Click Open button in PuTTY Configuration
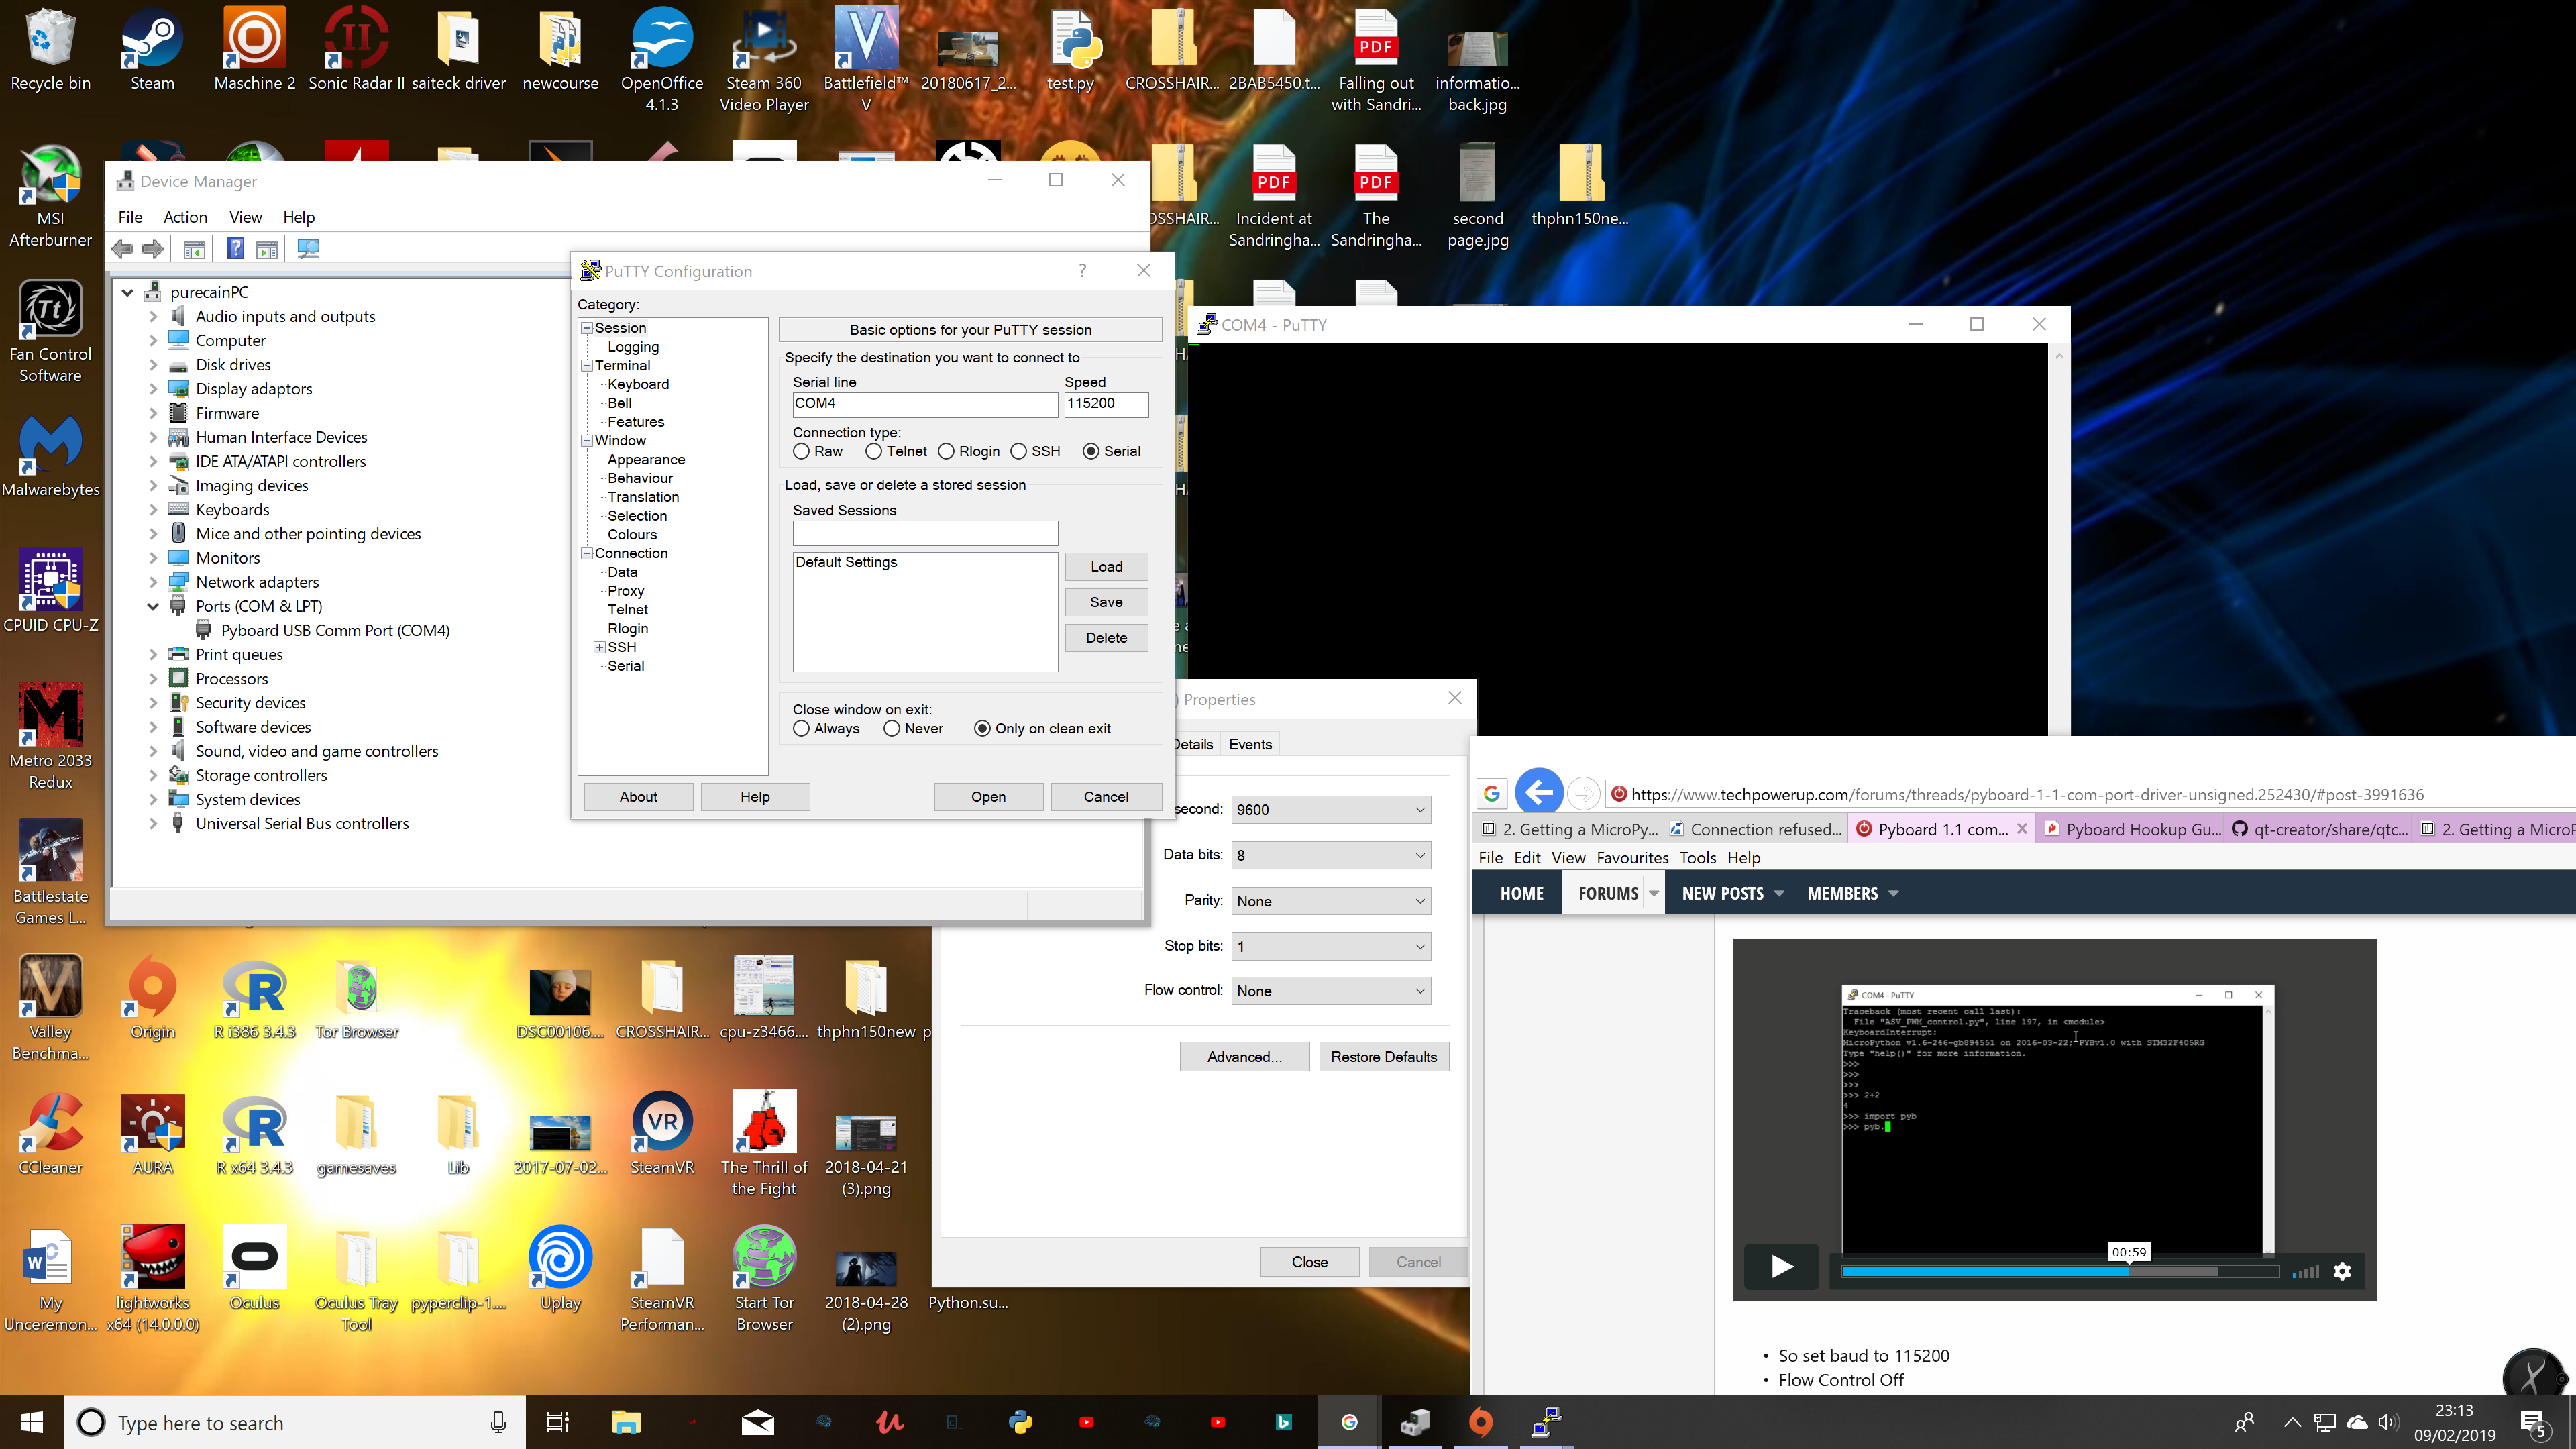The height and width of the screenshot is (1449, 2576). click(x=988, y=796)
